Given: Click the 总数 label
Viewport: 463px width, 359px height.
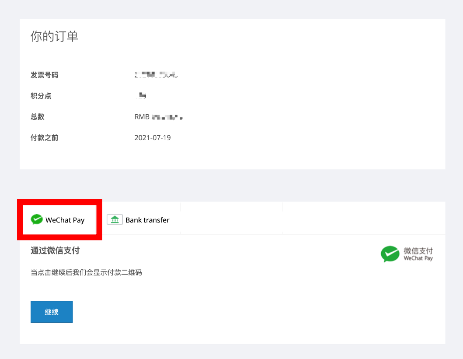Looking at the screenshot, I should coord(38,117).
